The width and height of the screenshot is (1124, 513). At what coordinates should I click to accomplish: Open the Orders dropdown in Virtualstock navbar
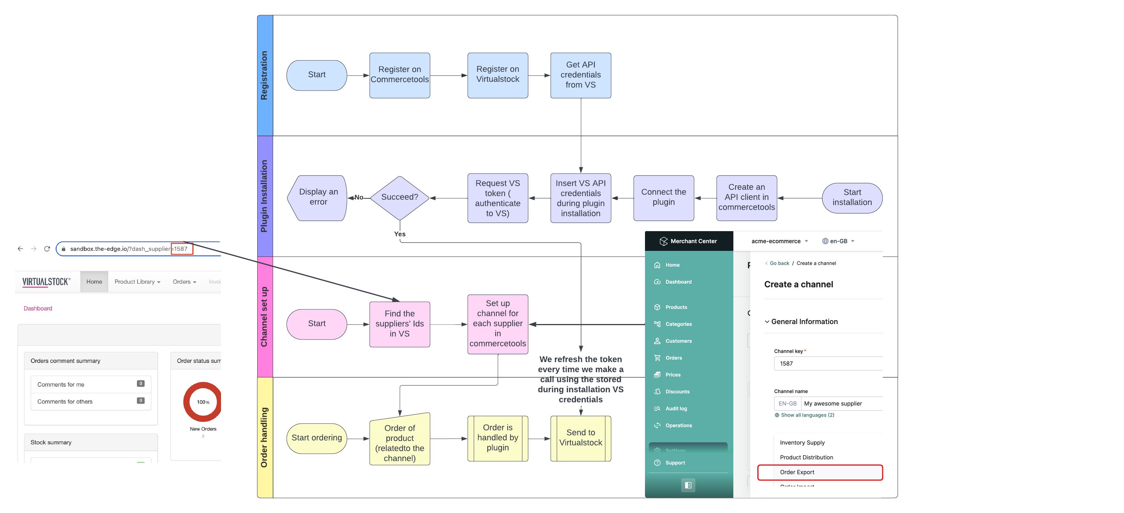pos(184,282)
